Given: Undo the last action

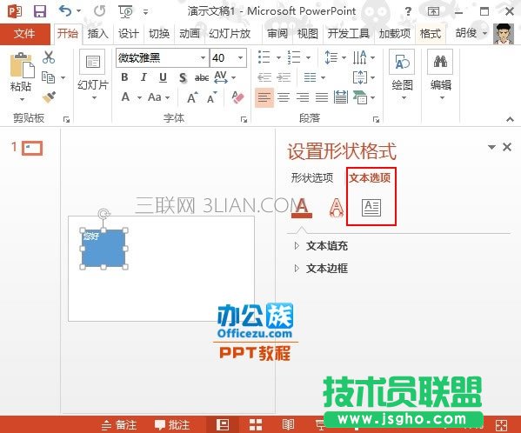Looking at the screenshot, I should pyautogui.click(x=65, y=11).
